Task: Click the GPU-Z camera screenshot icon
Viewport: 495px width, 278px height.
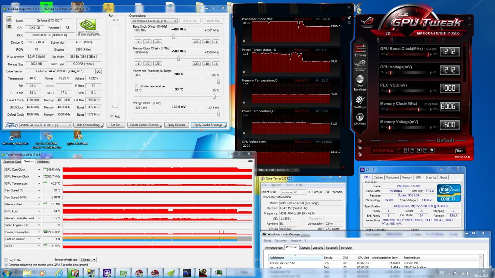Action: (x=250, y=161)
